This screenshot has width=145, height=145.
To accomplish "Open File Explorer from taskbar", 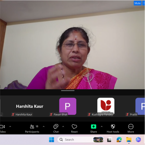I will (x=129, y=139).
